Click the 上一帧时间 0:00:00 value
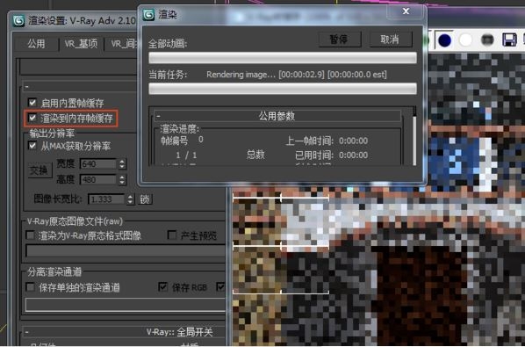The width and height of the screenshot is (525, 347). click(353, 141)
